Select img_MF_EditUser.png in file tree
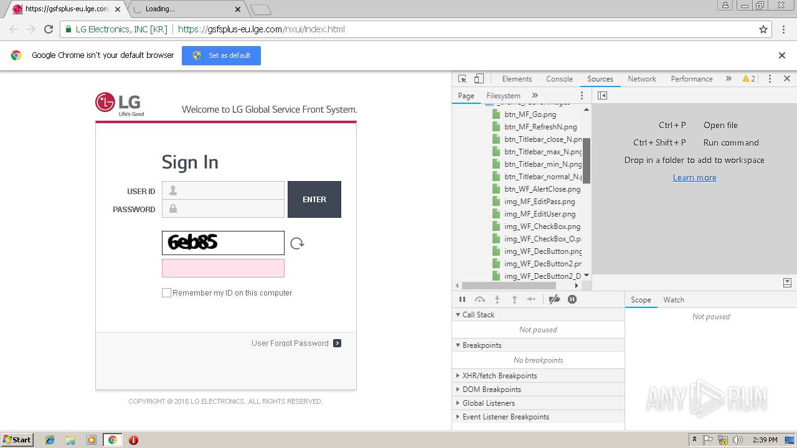This screenshot has width=797, height=448. click(x=540, y=214)
